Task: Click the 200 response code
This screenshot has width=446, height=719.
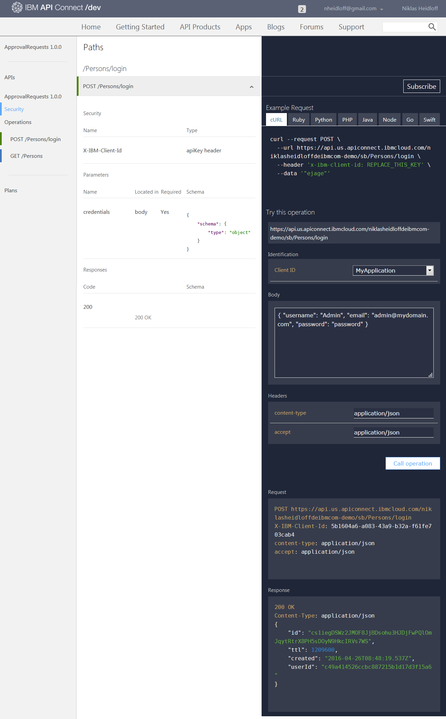Action: [x=88, y=307]
